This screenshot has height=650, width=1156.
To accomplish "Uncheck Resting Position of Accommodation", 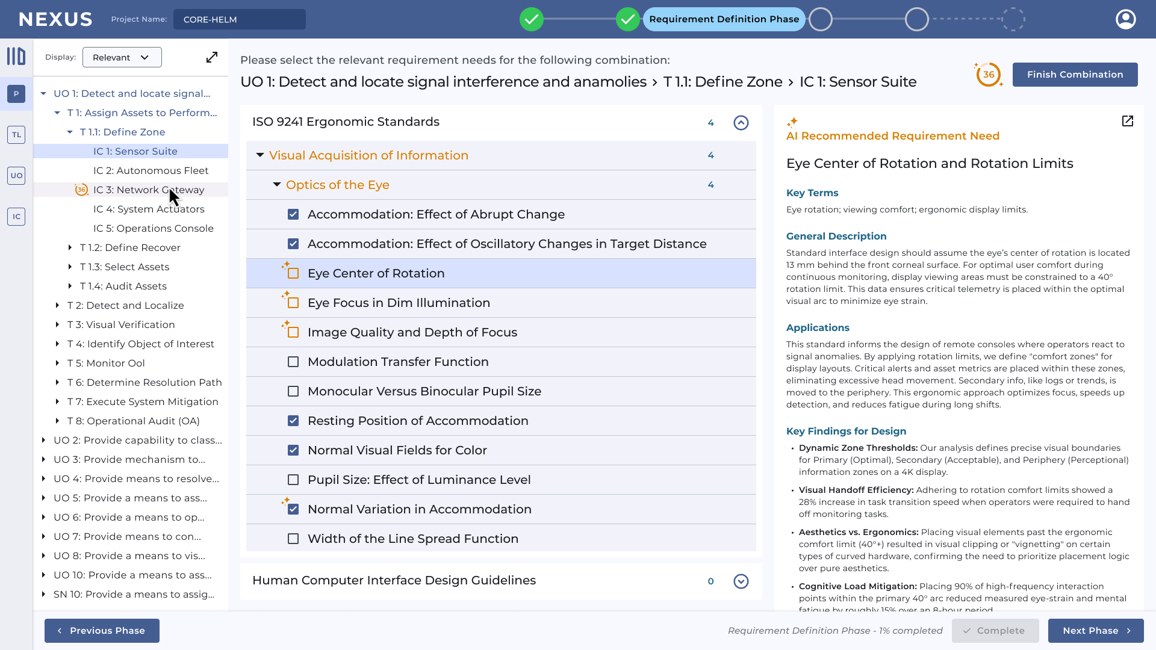I will coord(293,421).
